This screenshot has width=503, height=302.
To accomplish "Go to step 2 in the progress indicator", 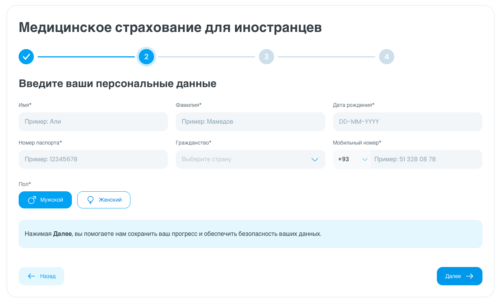I will (146, 57).
